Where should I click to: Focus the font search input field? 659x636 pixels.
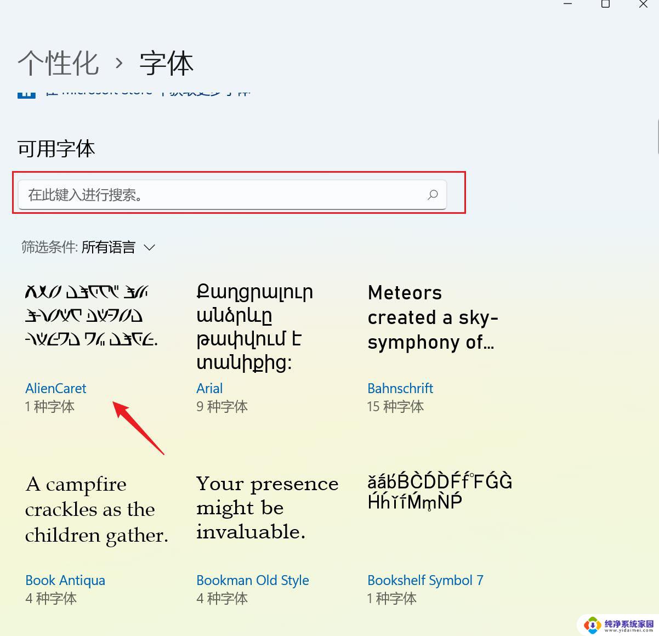tap(232, 195)
